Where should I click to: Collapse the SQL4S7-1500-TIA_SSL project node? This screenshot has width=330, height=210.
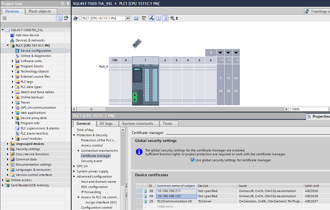coord(3,30)
